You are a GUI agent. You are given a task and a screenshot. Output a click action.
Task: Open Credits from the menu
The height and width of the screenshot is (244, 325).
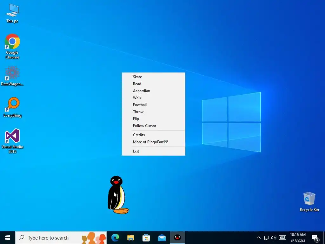(x=153, y=135)
